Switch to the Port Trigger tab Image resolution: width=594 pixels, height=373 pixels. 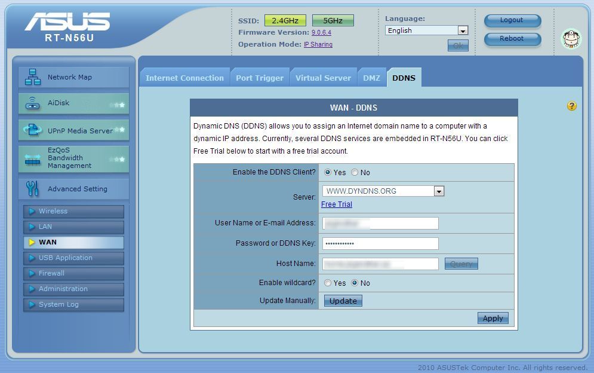(x=259, y=78)
